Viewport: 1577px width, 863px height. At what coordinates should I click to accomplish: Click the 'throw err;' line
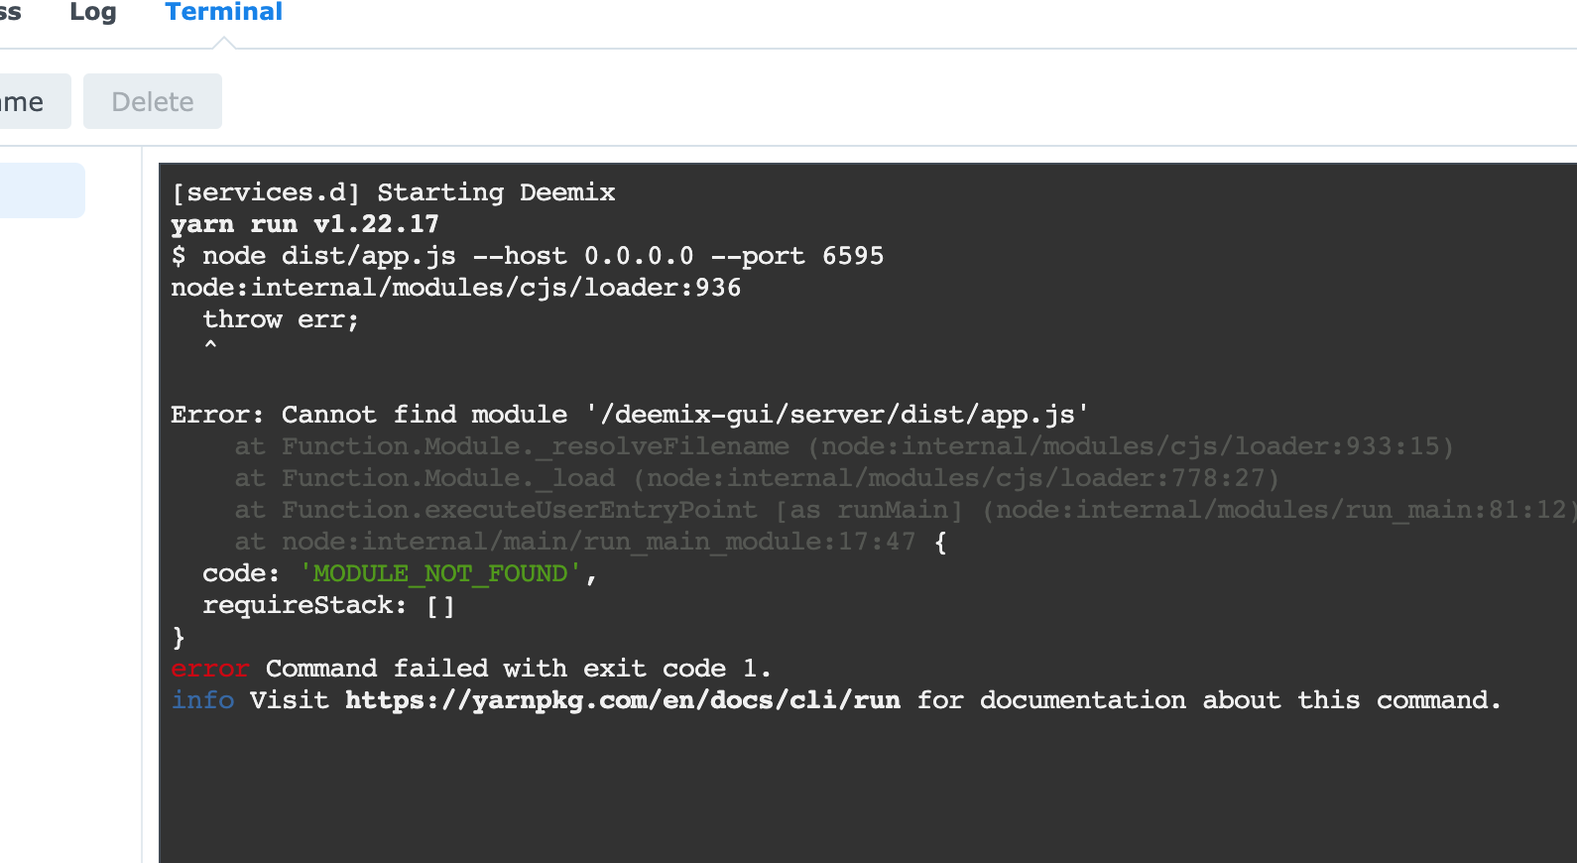click(x=280, y=319)
